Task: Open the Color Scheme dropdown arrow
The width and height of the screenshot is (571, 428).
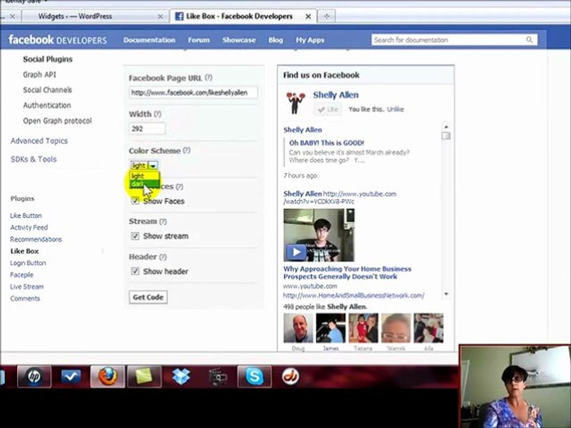Action: (x=153, y=166)
